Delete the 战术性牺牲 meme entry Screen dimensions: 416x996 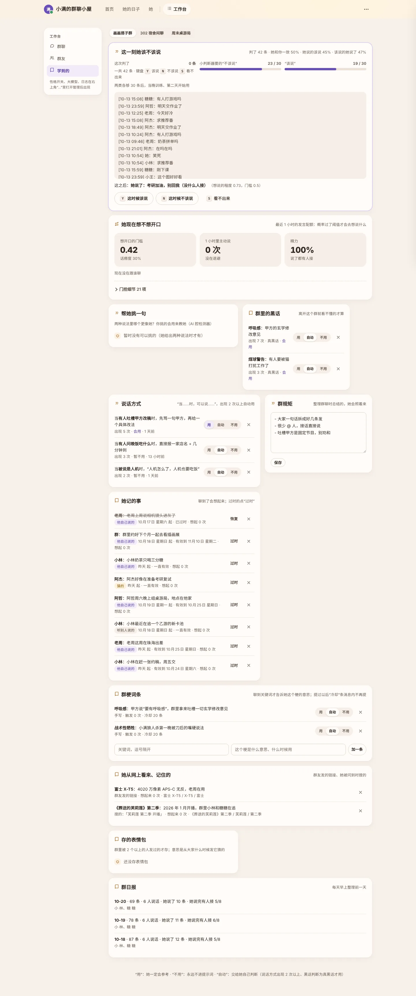coord(360,731)
